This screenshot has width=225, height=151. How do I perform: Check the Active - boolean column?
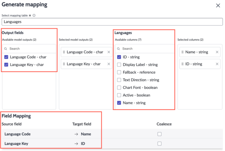[119, 95]
